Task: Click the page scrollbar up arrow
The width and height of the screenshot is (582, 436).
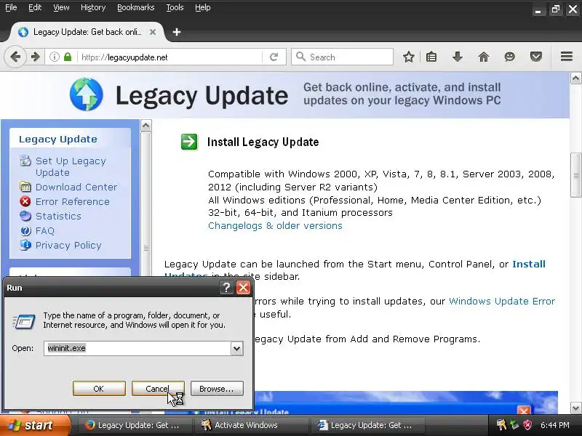Action: coord(575,78)
